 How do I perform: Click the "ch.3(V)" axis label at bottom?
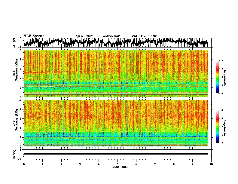coord(14,154)
